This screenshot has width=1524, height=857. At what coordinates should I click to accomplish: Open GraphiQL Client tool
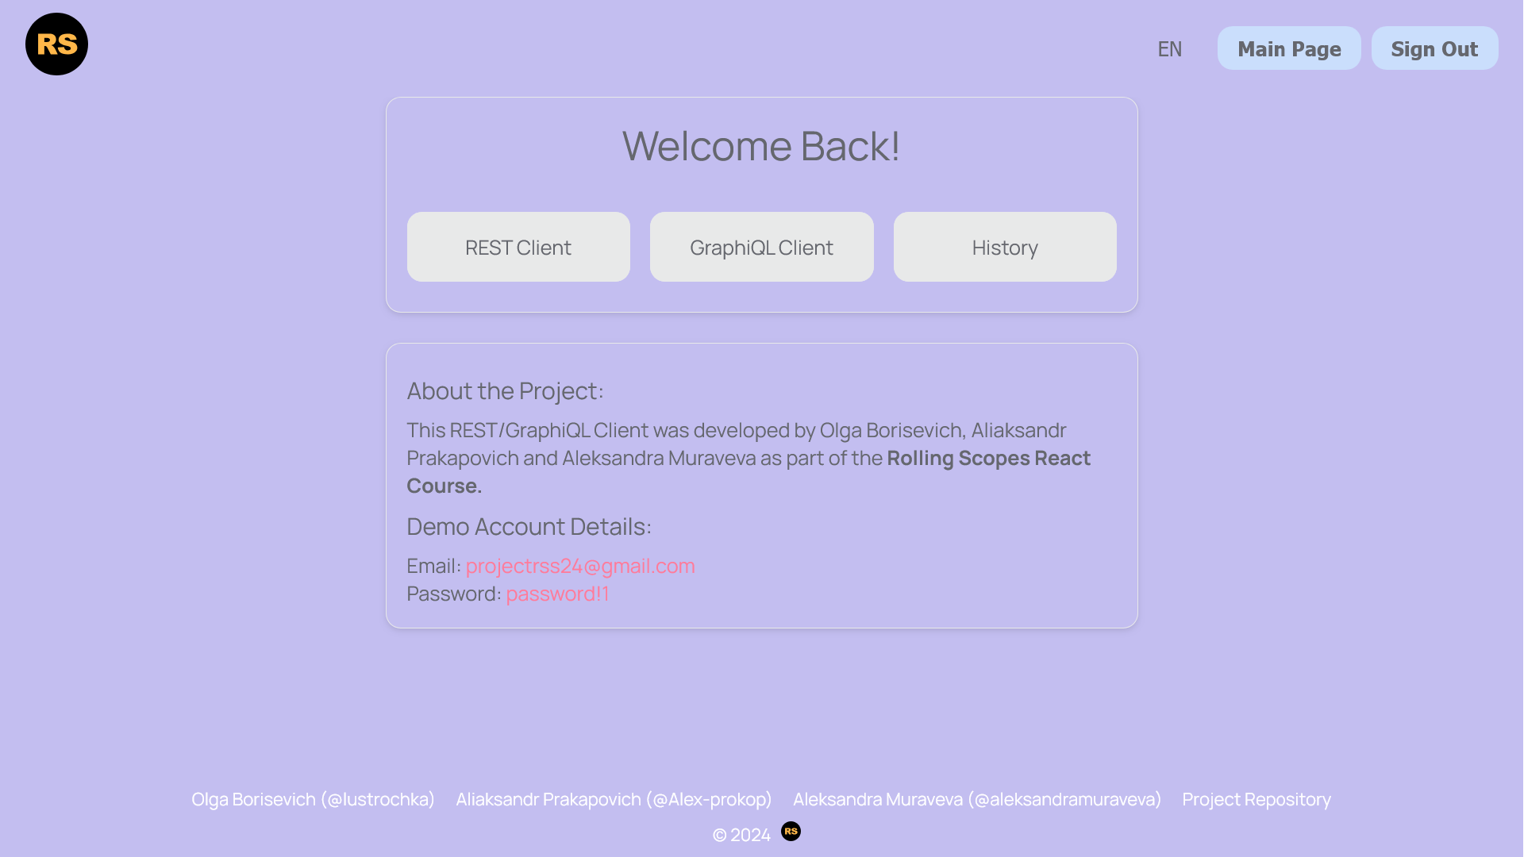click(x=762, y=247)
